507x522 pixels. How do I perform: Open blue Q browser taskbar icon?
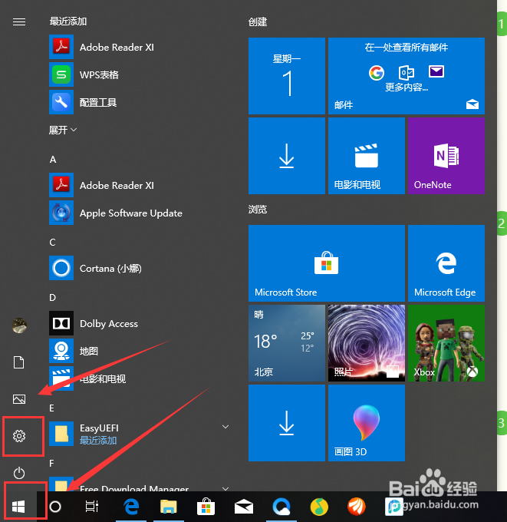pos(281,507)
